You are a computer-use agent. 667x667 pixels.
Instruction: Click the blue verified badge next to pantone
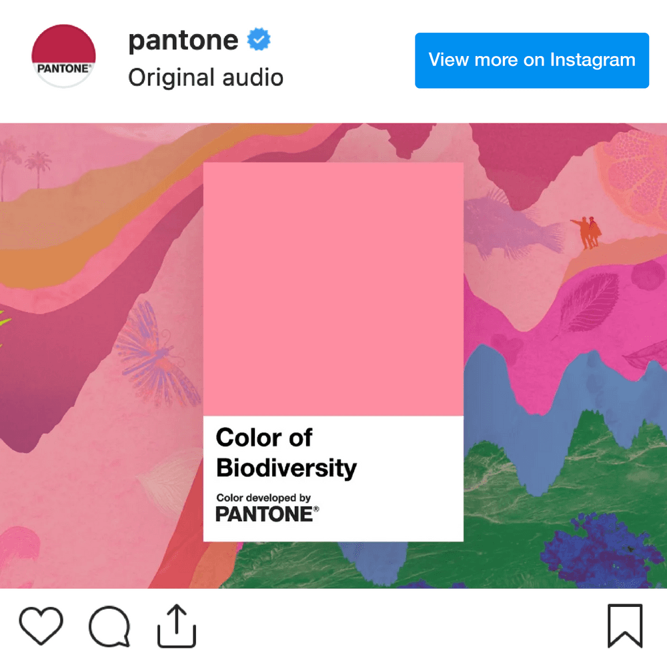point(259,39)
